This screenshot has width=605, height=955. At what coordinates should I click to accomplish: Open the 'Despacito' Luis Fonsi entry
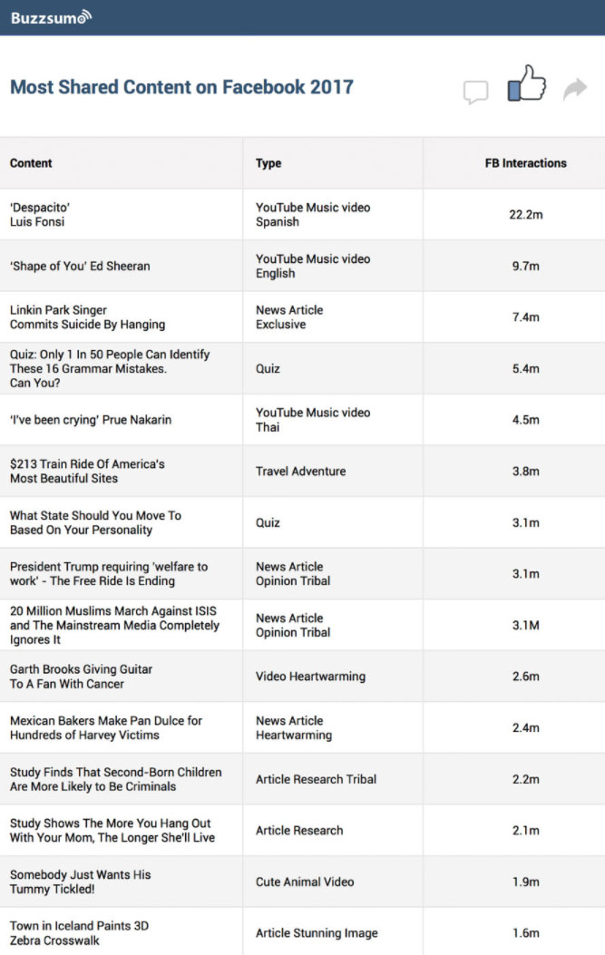pyautogui.click(x=40, y=214)
